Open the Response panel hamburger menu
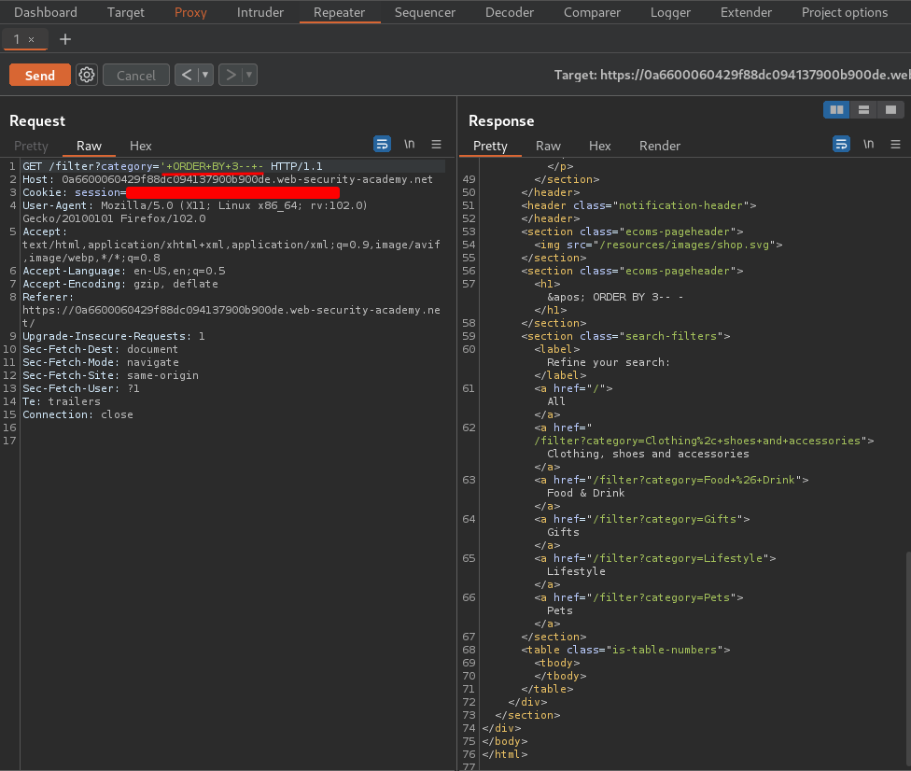 895,144
